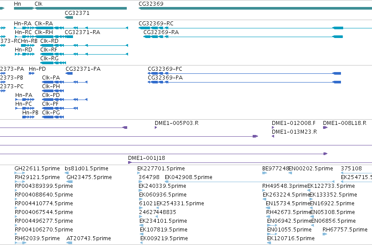Select the CG32369-RA transcript label
Viewport: 372px width, 245px height.
(161, 32)
